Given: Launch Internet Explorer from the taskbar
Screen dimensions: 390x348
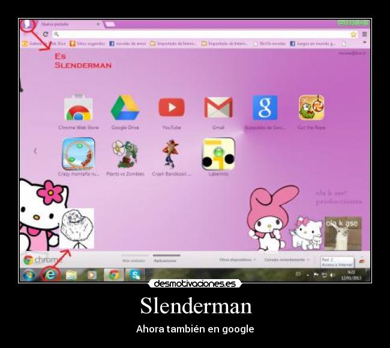Looking at the screenshot, I should coord(50,275).
